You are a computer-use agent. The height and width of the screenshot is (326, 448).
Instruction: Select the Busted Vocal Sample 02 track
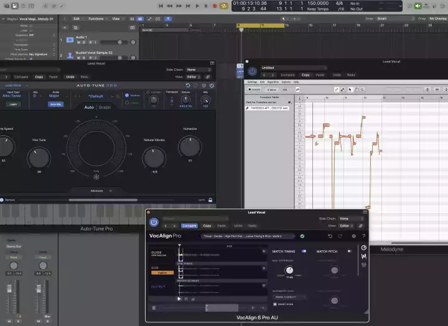click(94, 53)
